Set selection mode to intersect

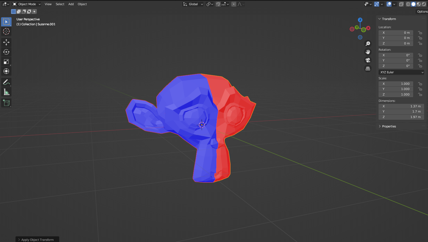click(34, 12)
